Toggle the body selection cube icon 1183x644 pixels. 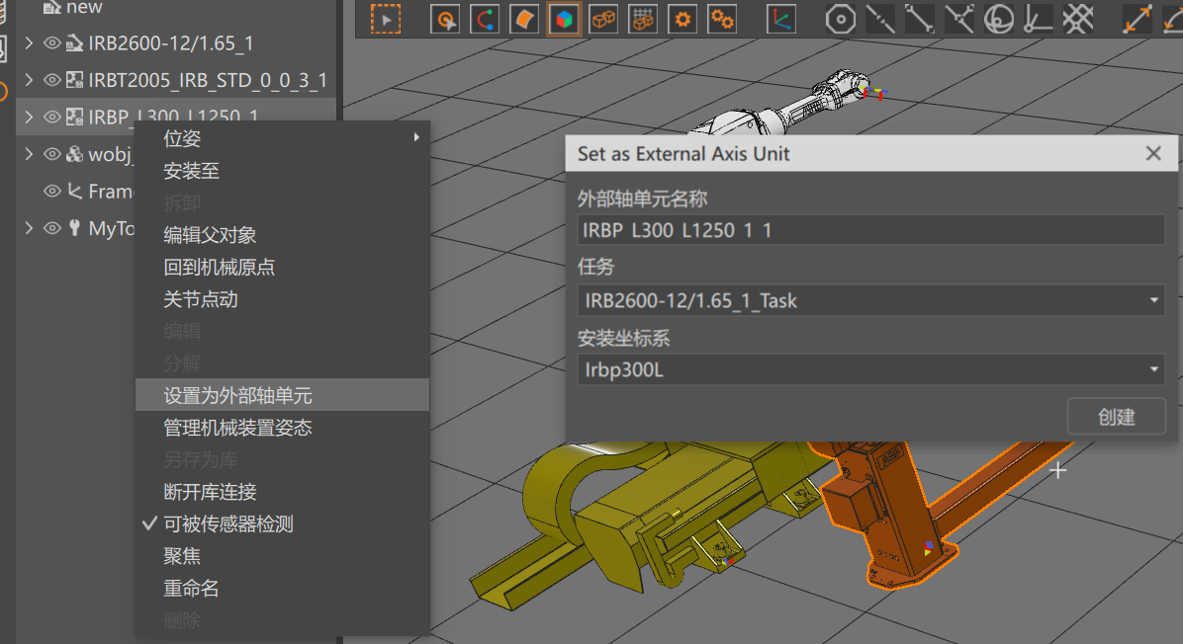[x=564, y=19]
